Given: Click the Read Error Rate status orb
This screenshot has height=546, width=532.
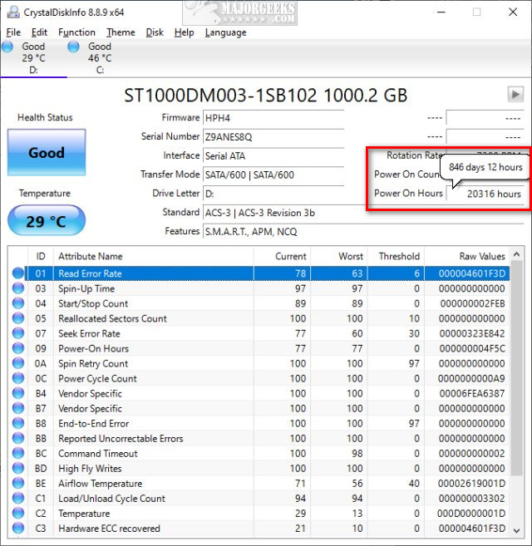Looking at the screenshot, I should [x=18, y=273].
